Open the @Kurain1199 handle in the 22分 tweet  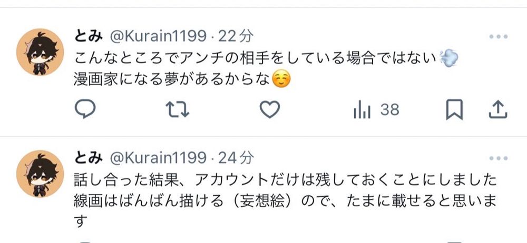coord(158,37)
